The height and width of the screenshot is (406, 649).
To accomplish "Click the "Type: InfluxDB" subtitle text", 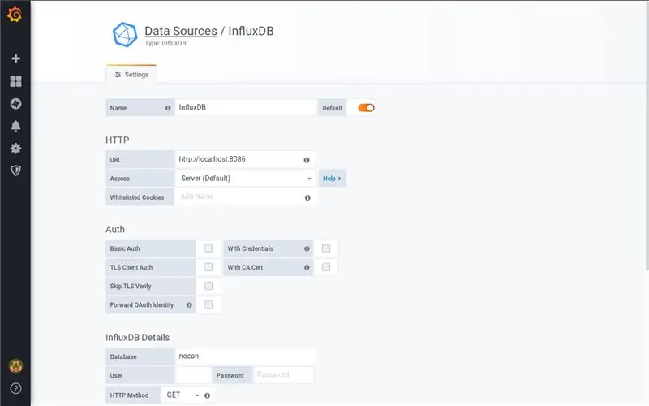I will point(165,43).
